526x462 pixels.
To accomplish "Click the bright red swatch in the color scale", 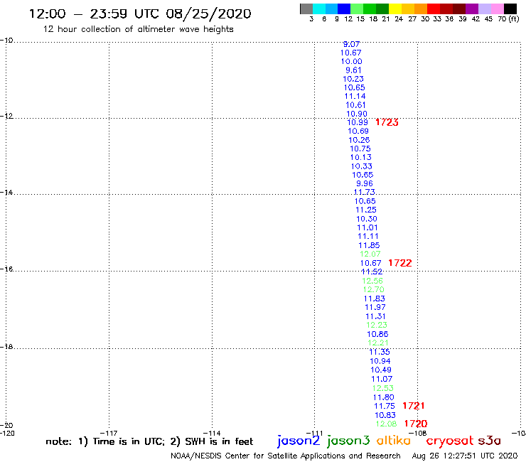I will (434, 9).
